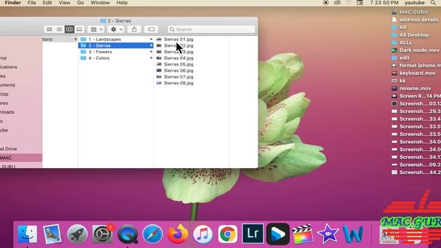The width and height of the screenshot is (441, 248).
Task: Launch Final Cut Pro from the Dock
Action: coord(303,234)
